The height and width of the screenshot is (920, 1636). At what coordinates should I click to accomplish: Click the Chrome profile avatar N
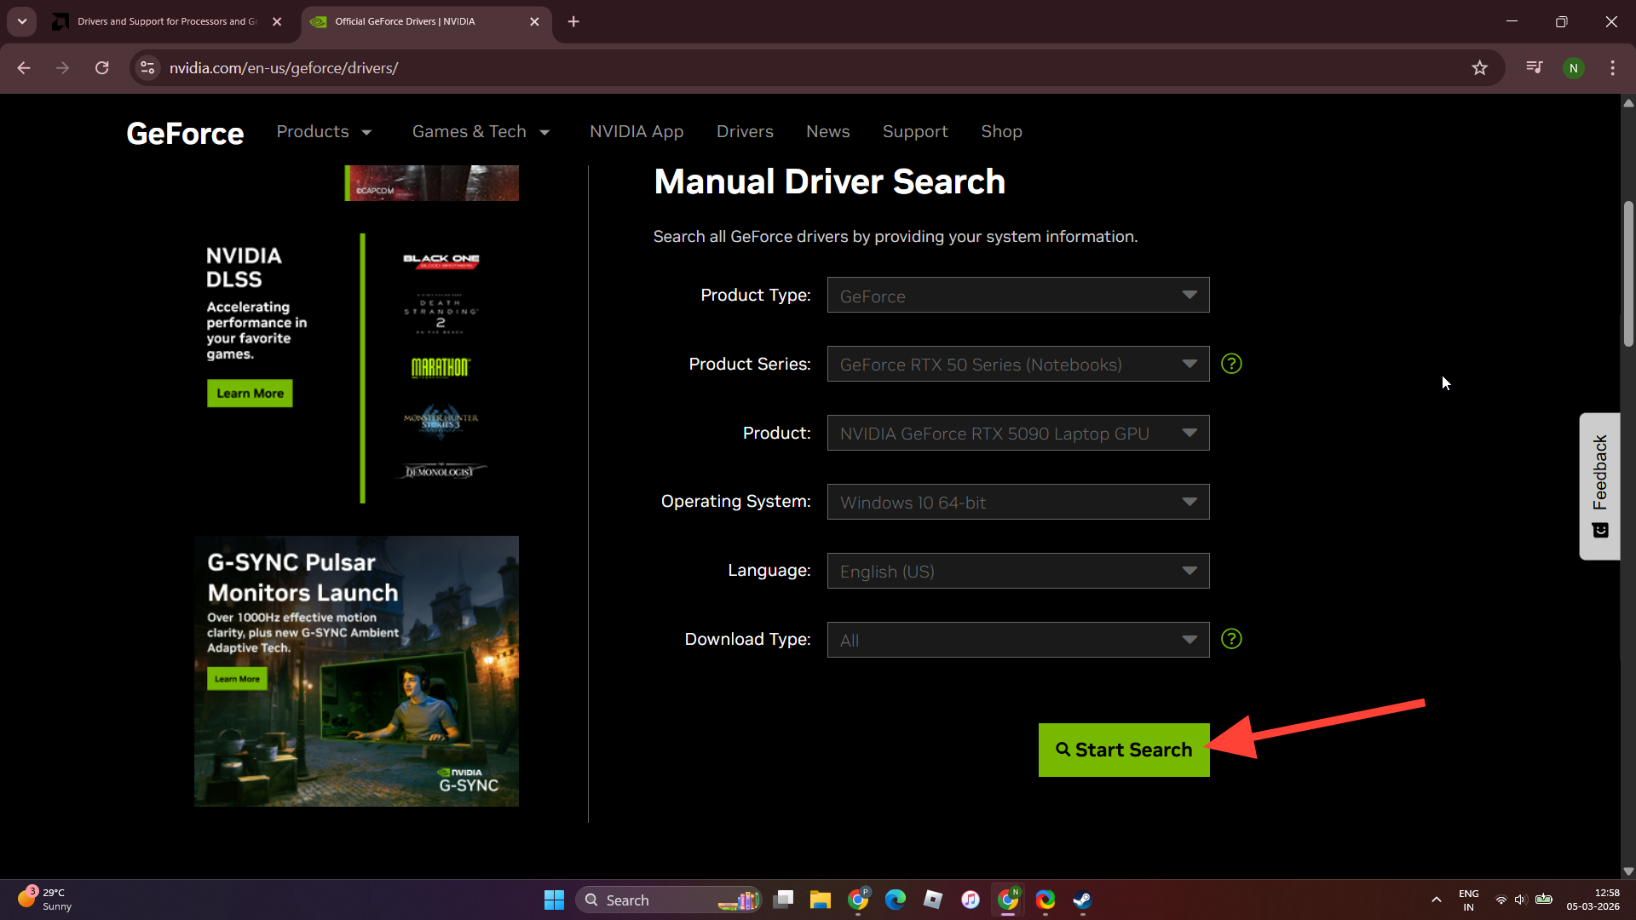click(1573, 68)
